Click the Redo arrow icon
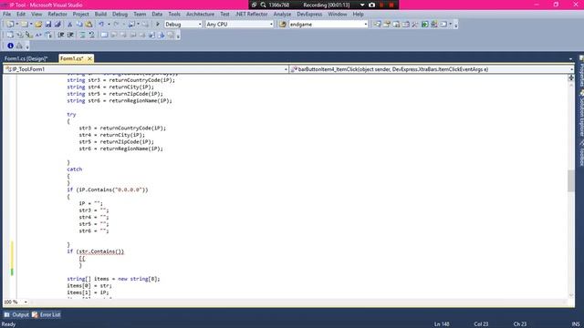The width and height of the screenshot is (584, 328). click(116, 25)
